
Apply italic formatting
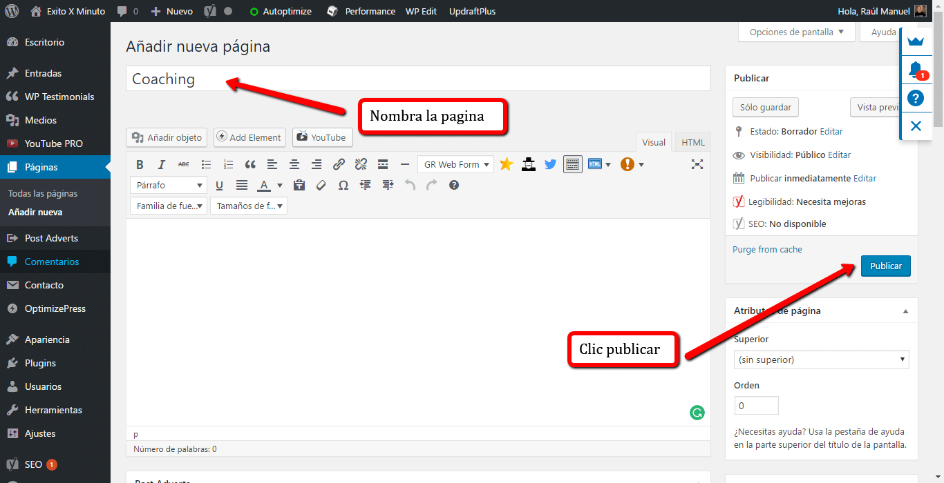pyautogui.click(x=162, y=164)
